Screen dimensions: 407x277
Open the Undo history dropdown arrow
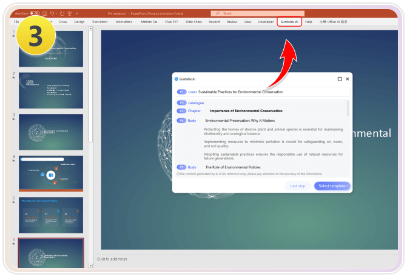(x=56, y=13)
